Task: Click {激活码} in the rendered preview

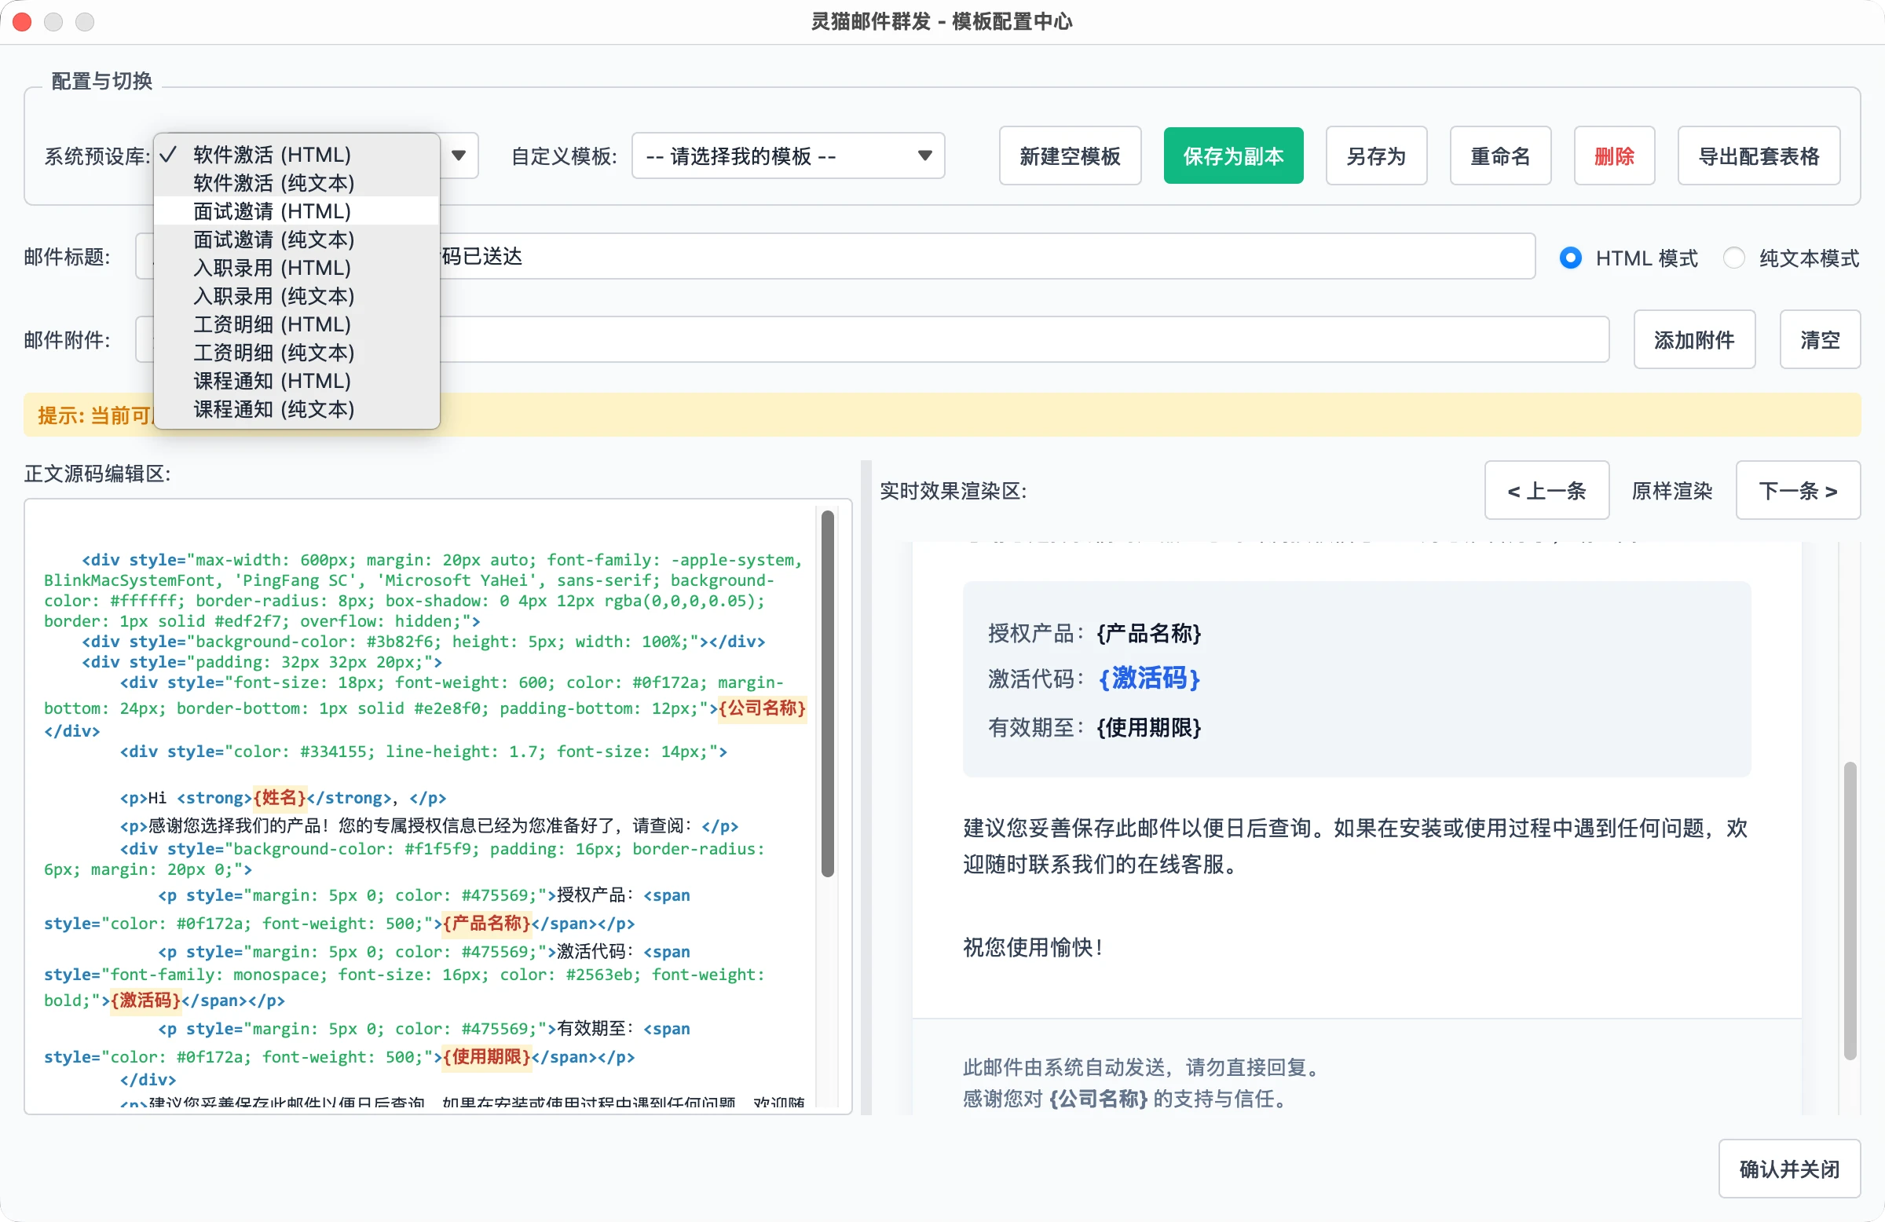Action: pos(1148,678)
